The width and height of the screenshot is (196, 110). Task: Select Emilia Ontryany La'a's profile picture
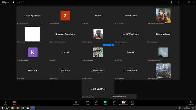(163, 52)
